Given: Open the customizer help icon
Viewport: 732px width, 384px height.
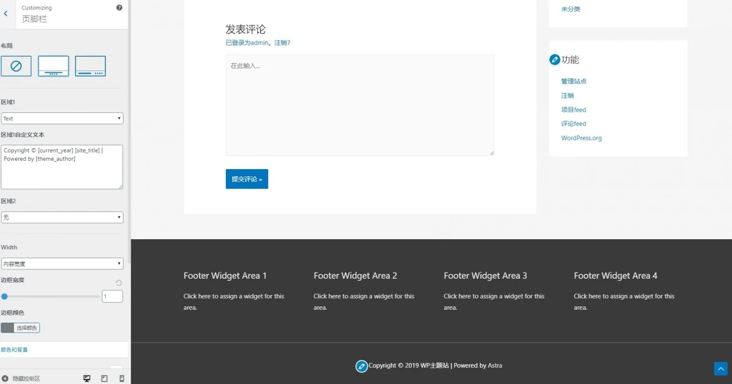Looking at the screenshot, I should 119,8.
